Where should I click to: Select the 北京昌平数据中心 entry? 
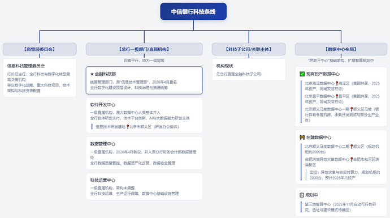[343, 99]
